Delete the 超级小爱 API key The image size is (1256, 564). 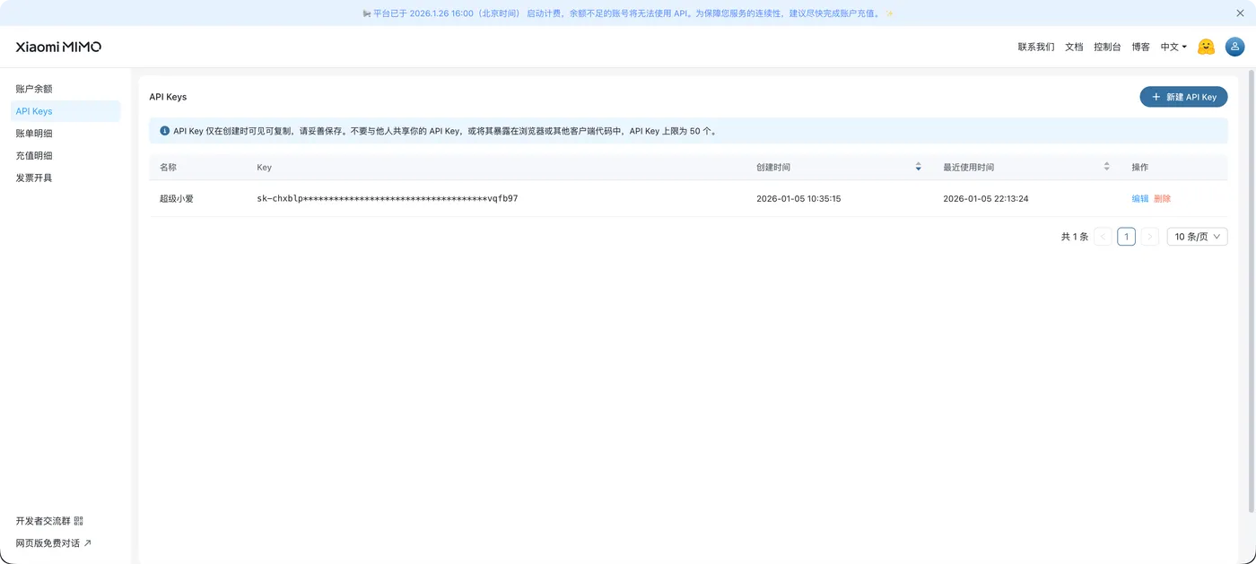(x=1162, y=198)
